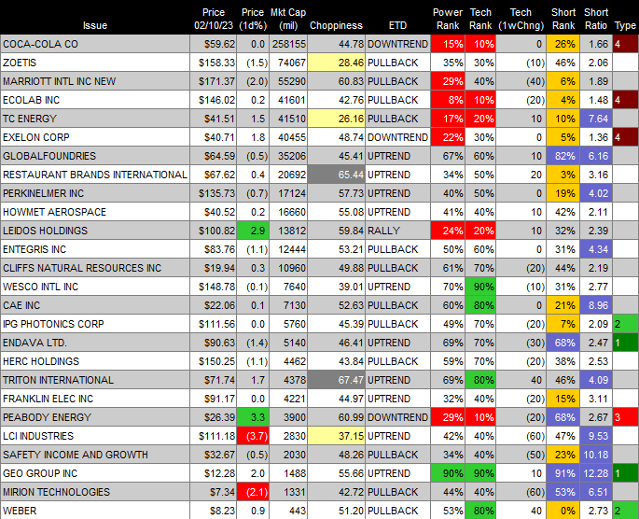Screen dimensions: 639x519
Task: Click Wesco's 90% tech rank cell
Action: [480, 287]
